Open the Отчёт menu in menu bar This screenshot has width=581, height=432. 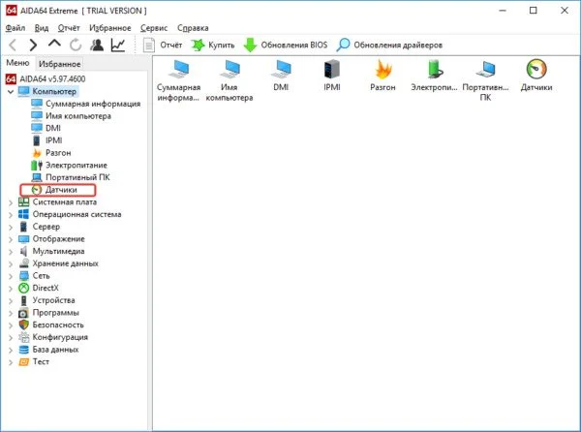pyautogui.click(x=69, y=28)
